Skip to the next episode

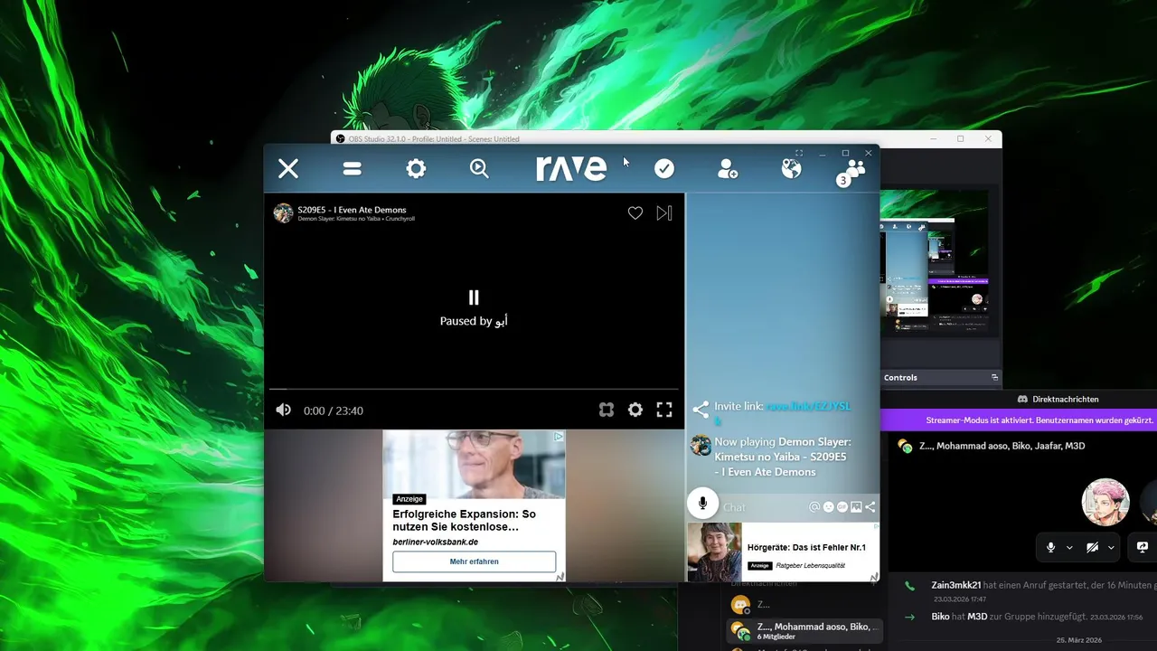coord(664,213)
